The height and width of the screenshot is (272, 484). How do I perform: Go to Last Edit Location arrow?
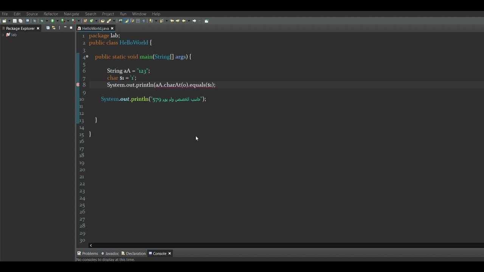coord(172,21)
